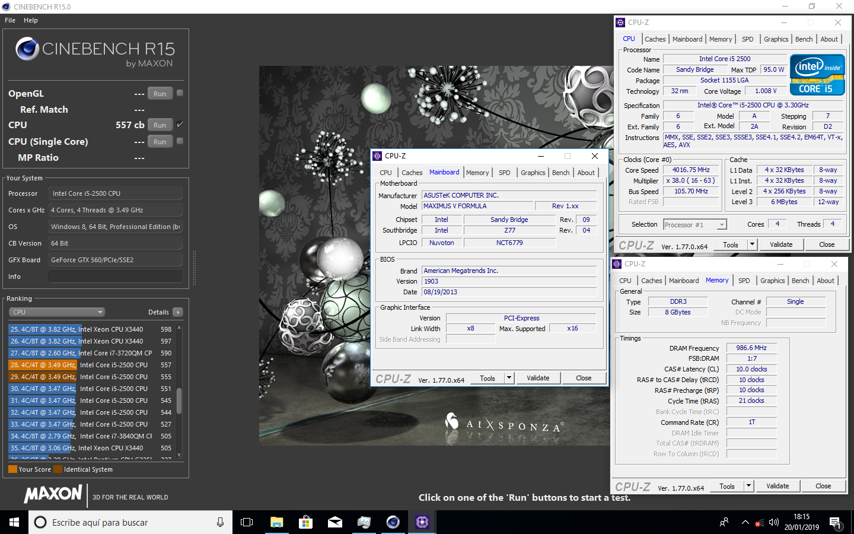Image resolution: width=854 pixels, height=534 pixels.
Task: Select ranking row 28 Intel Core i5-2500 557
Action: [91, 365]
